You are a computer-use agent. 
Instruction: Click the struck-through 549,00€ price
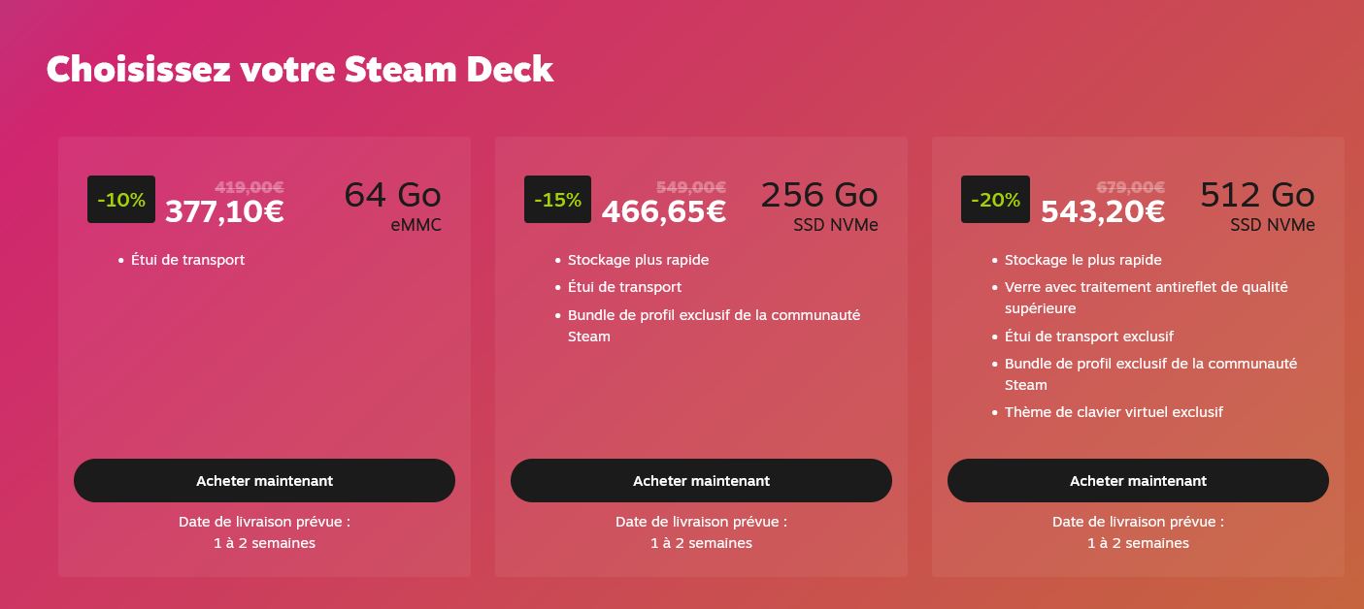pyautogui.click(x=691, y=187)
